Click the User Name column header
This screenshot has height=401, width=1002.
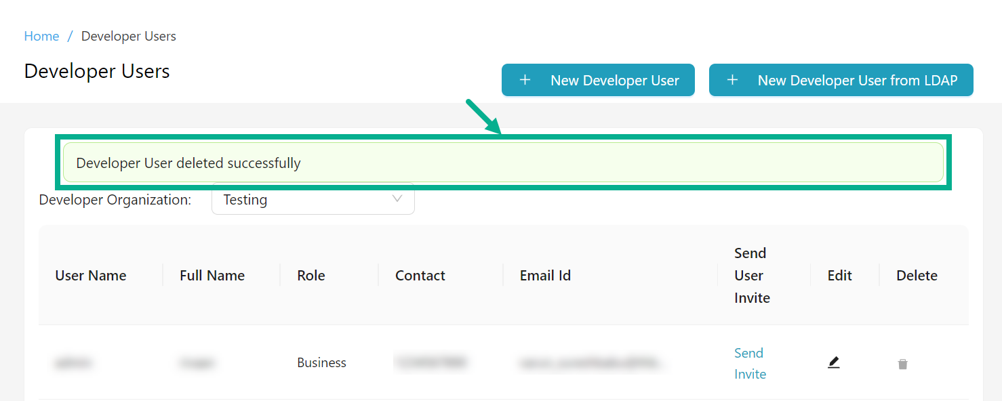[91, 276]
